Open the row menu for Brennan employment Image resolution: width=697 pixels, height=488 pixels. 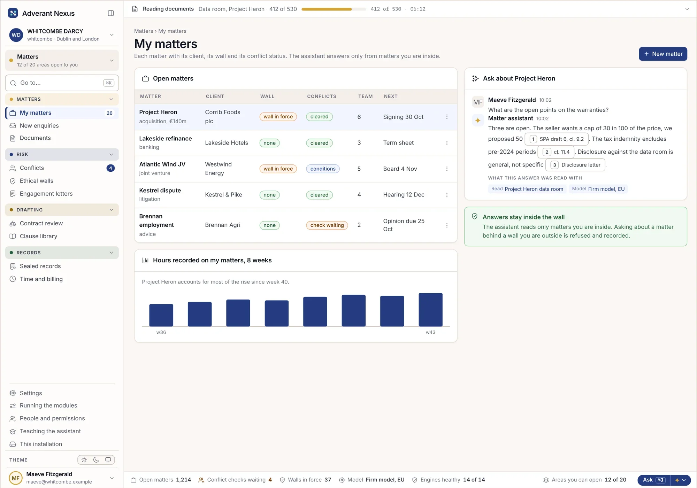click(x=447, y=225)
